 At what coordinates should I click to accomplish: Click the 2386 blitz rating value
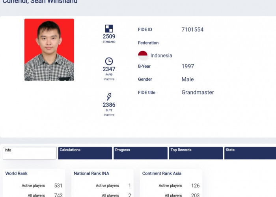click(x=109, y=105)
